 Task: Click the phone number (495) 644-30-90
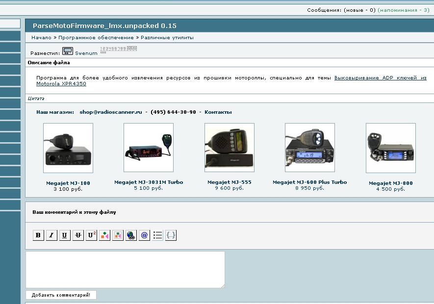173,112
